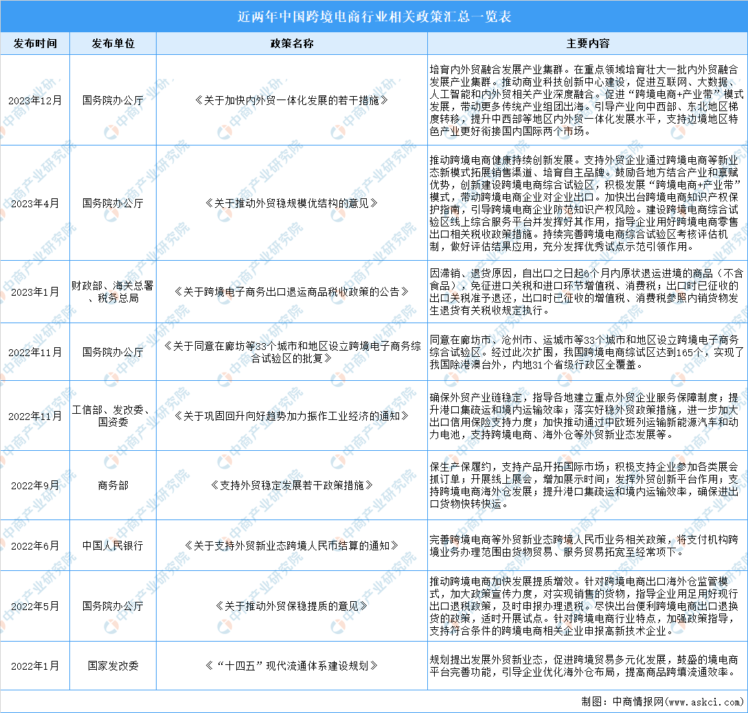
Task: Click "国务院办公厅" in the 2023年4月 row
Action: tap(113, 204)
